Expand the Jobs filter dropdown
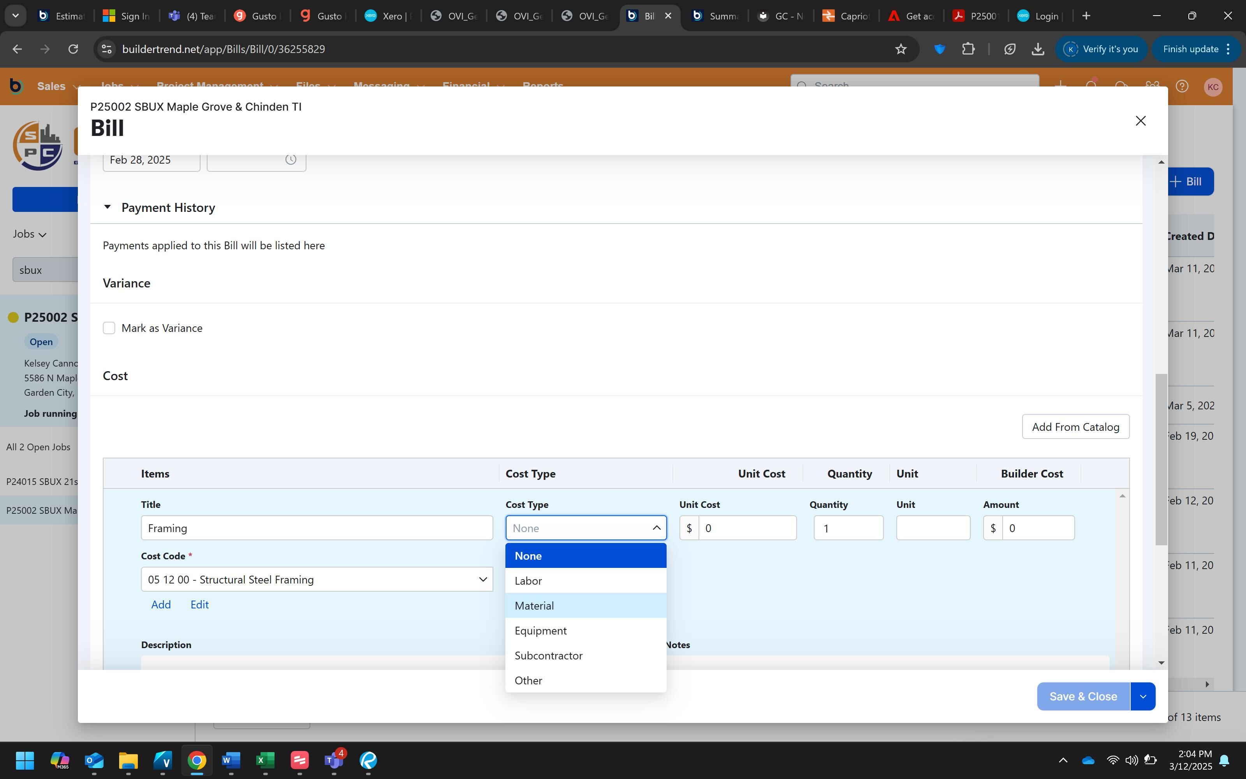This screenshot has width=1246, height=779. coord(30,234)
